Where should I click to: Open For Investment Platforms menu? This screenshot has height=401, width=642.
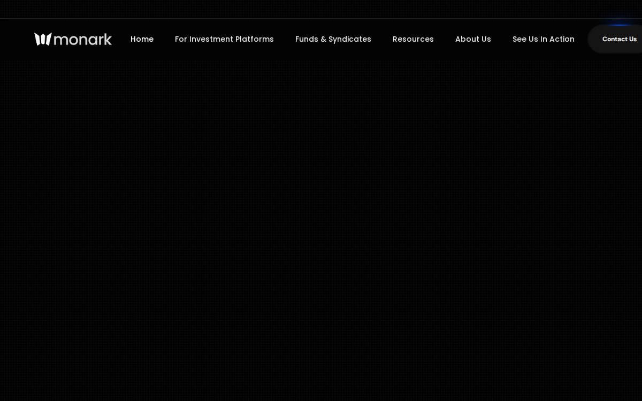pos(224,39)
